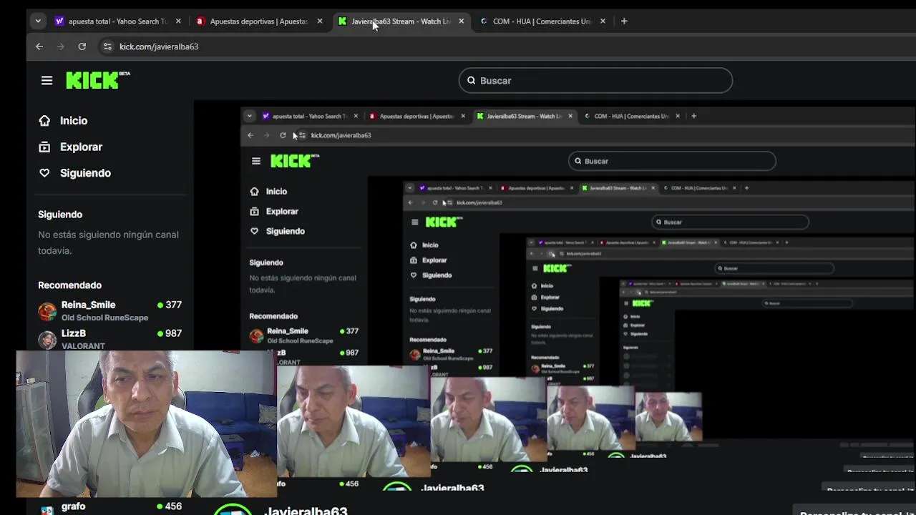Viewport: 916px width, 515px height.
Task: Click the Inicio home icon
Action: pos(44,121)
